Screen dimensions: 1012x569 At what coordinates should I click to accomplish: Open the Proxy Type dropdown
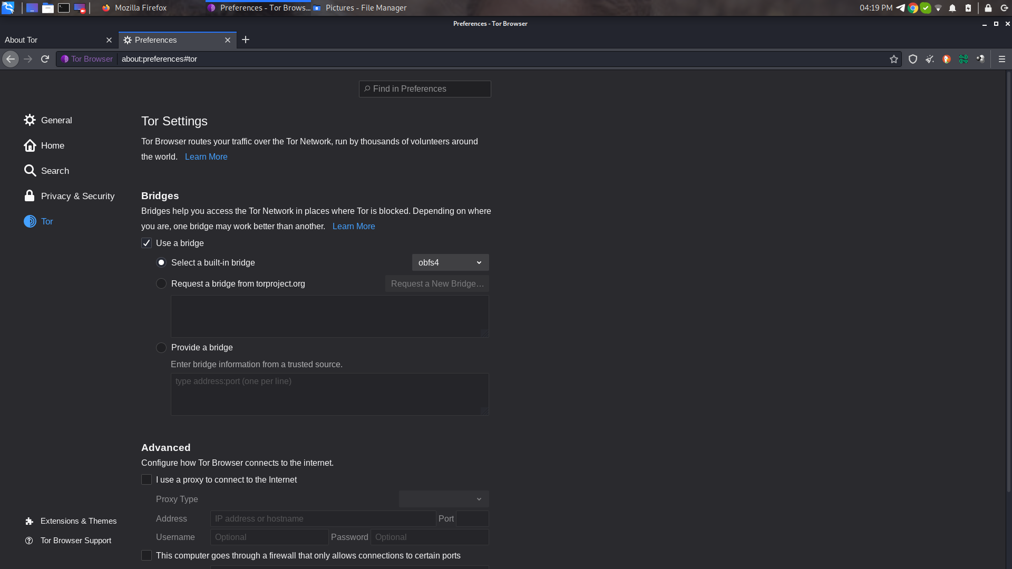click(x=444, y=499)
